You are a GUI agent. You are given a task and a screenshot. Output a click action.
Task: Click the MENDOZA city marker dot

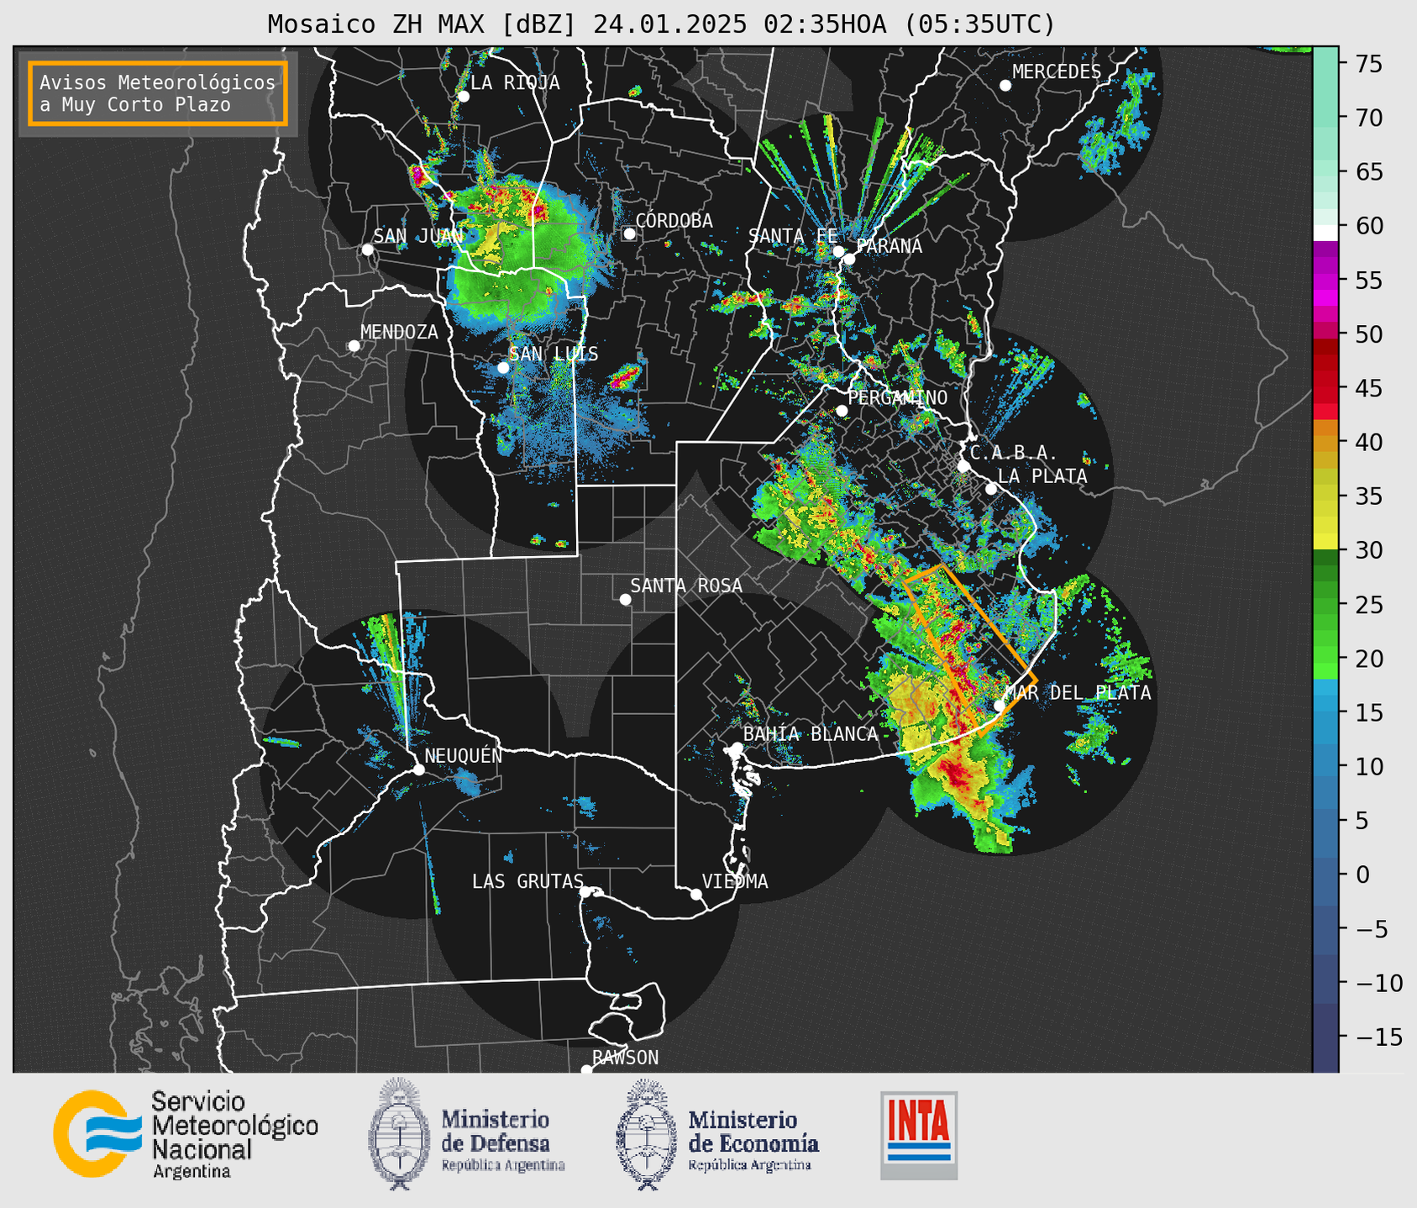pyautogui.click(x=354, y=346)
